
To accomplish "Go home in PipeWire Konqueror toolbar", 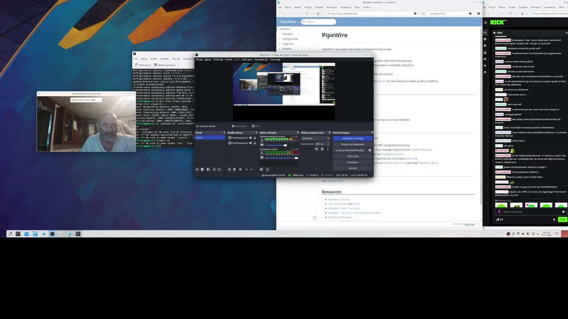I will pos(318,13).
